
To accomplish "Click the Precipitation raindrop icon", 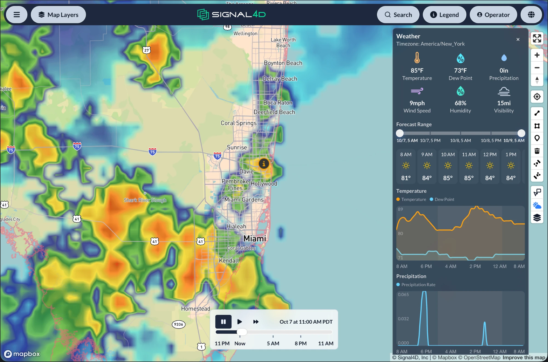I will pyautogui.click(x=504, y=58).
